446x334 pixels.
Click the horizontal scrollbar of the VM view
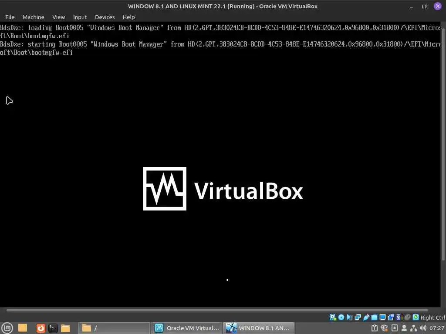pyautogui.click(x=217, y=310)
